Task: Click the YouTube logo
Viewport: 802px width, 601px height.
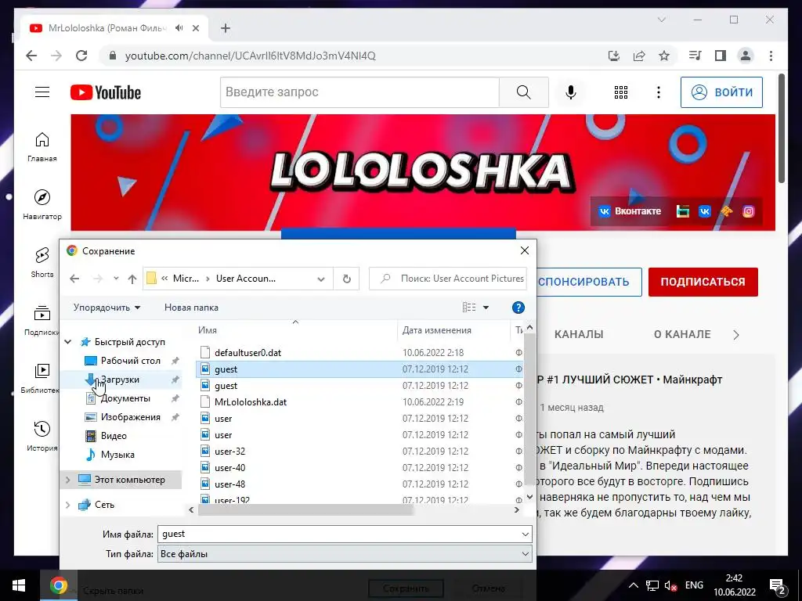Action: point(106,92)
